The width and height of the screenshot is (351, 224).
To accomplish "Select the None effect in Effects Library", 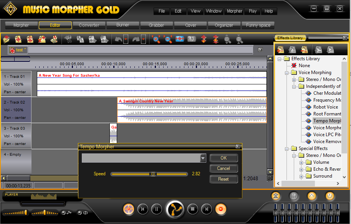I will (x=304, y=66).
